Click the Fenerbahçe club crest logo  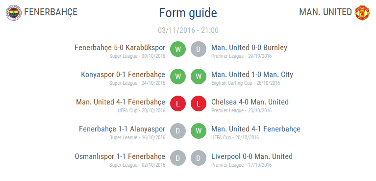[14, 12]
